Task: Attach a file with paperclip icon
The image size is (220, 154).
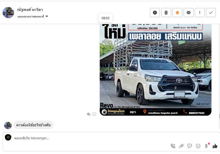Action: point(181,146)
